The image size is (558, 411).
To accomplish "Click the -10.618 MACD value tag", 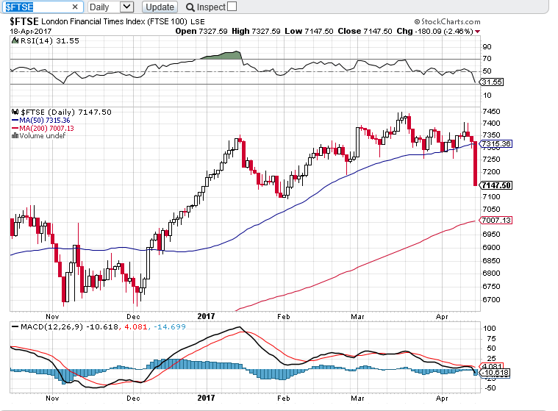I will click(495, 373).
